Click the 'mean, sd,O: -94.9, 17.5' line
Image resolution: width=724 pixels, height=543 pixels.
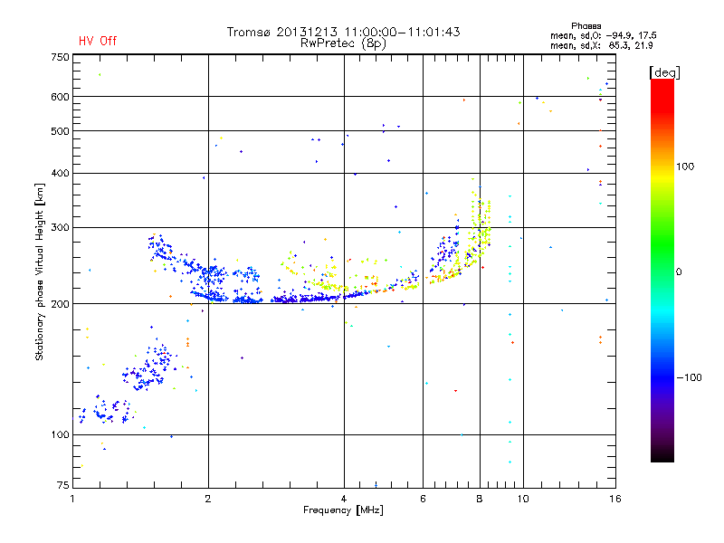pyautogui.click(x=603, y=35)
